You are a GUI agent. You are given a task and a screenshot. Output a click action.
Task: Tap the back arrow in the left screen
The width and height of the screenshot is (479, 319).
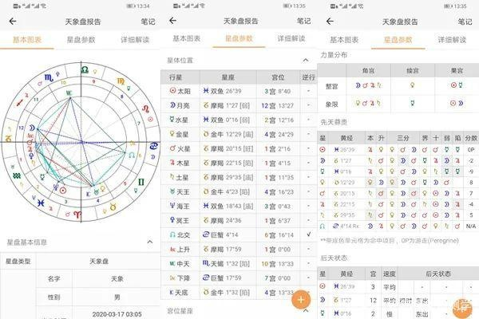pyautogui.click(x=12, y=21)
